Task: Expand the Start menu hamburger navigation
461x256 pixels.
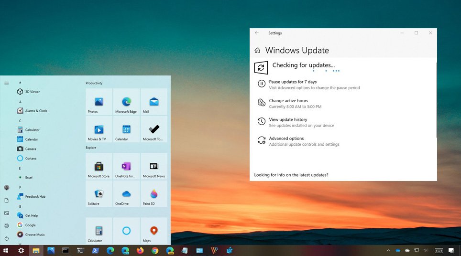Action: 7,83
